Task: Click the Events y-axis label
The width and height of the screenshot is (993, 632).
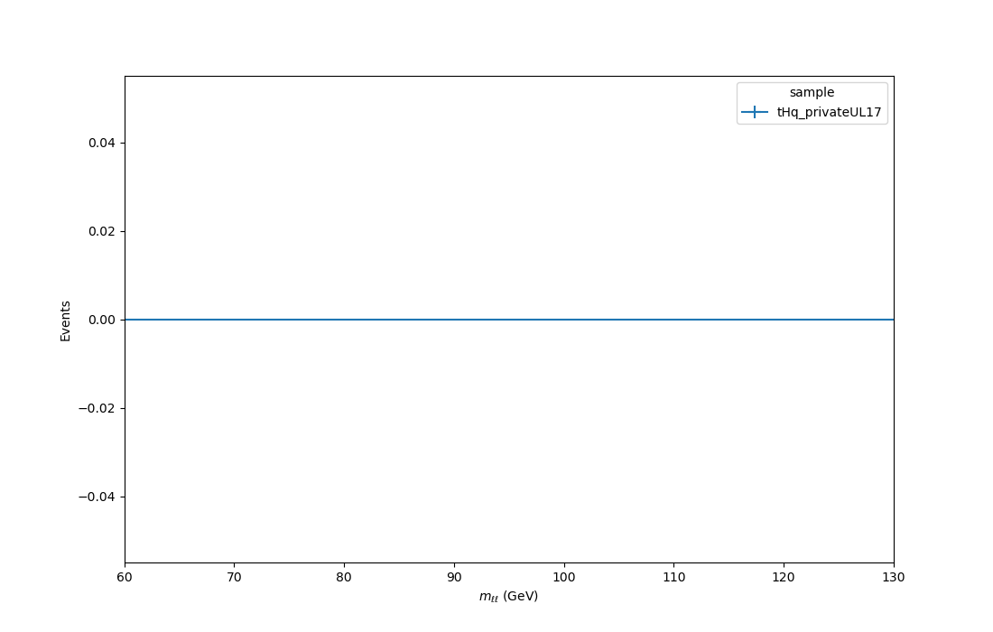Action: pos(65,321)
